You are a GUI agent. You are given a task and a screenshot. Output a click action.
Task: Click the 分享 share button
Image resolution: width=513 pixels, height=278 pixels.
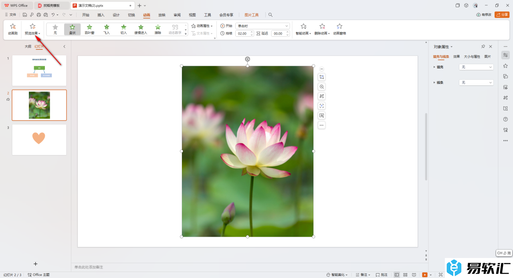tap(502, 15)
